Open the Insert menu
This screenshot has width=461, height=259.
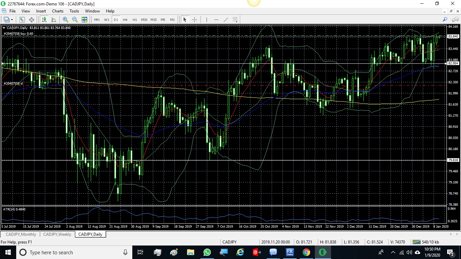pyautogui.click(x=41, y=11)
